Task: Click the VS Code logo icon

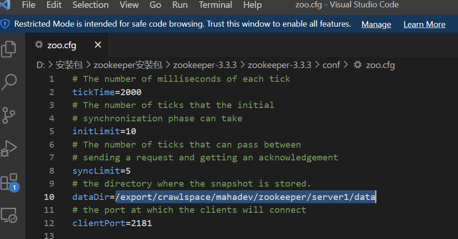Action: (x=5, y=5)
